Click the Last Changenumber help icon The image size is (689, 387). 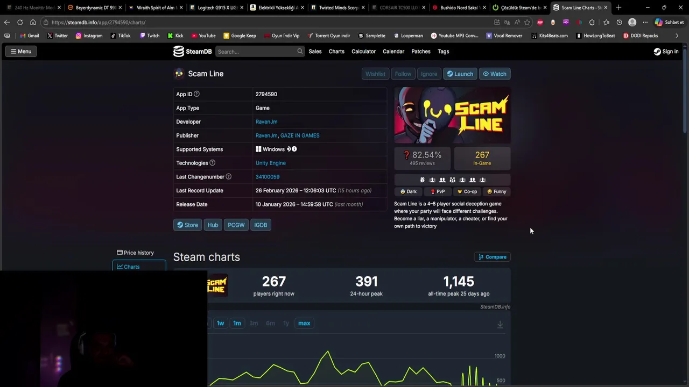(x=228, y=177)
